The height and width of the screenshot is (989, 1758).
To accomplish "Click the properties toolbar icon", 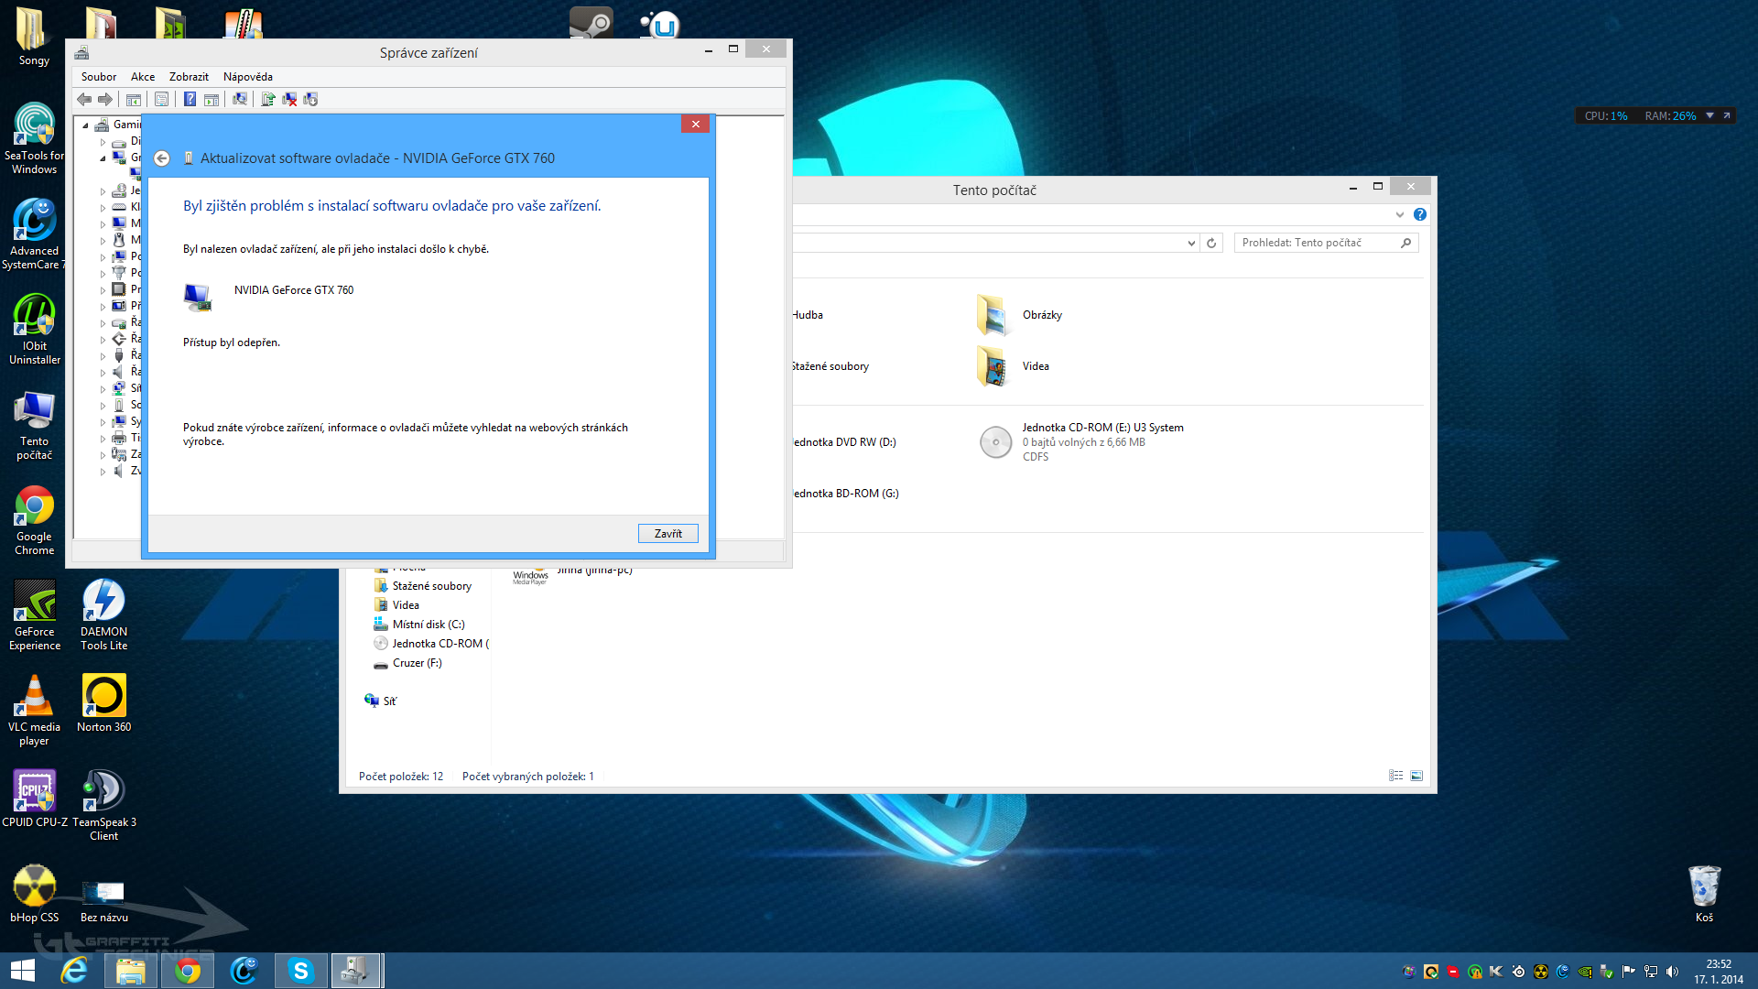I will tap(162, 99).
